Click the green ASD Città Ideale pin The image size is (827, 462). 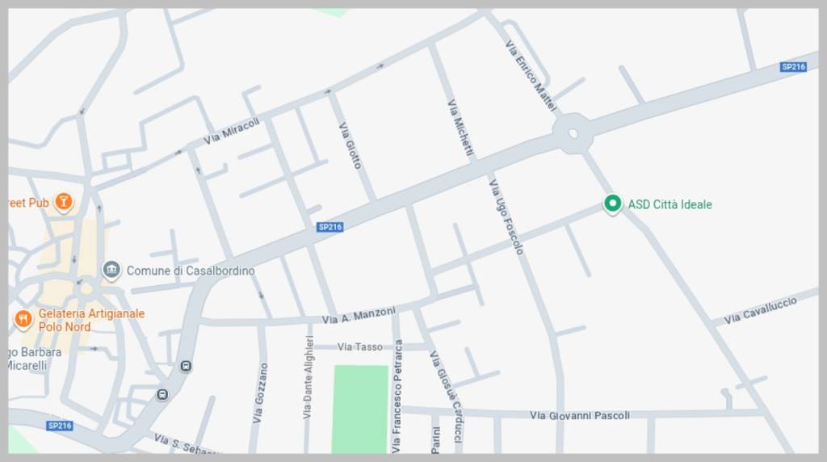click(x=612, y=204)
